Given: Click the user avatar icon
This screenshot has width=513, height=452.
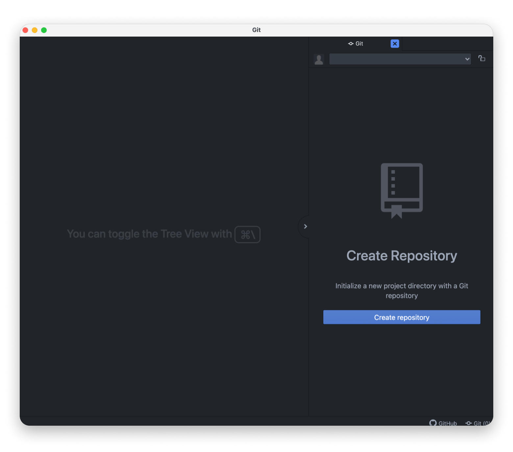Looking at the screenshot, I should (319, 59).
